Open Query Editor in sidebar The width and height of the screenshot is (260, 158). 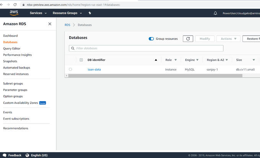(x=11, y=49)
